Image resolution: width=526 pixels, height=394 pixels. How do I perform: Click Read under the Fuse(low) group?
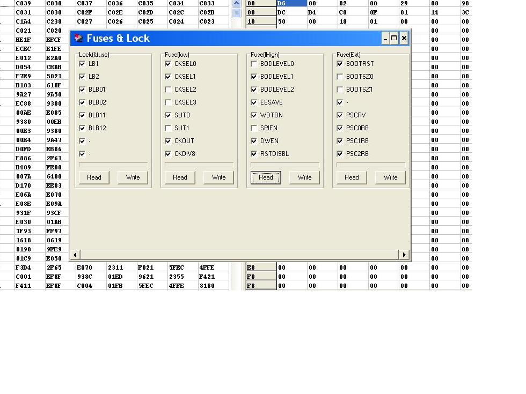tap(180, 177)
